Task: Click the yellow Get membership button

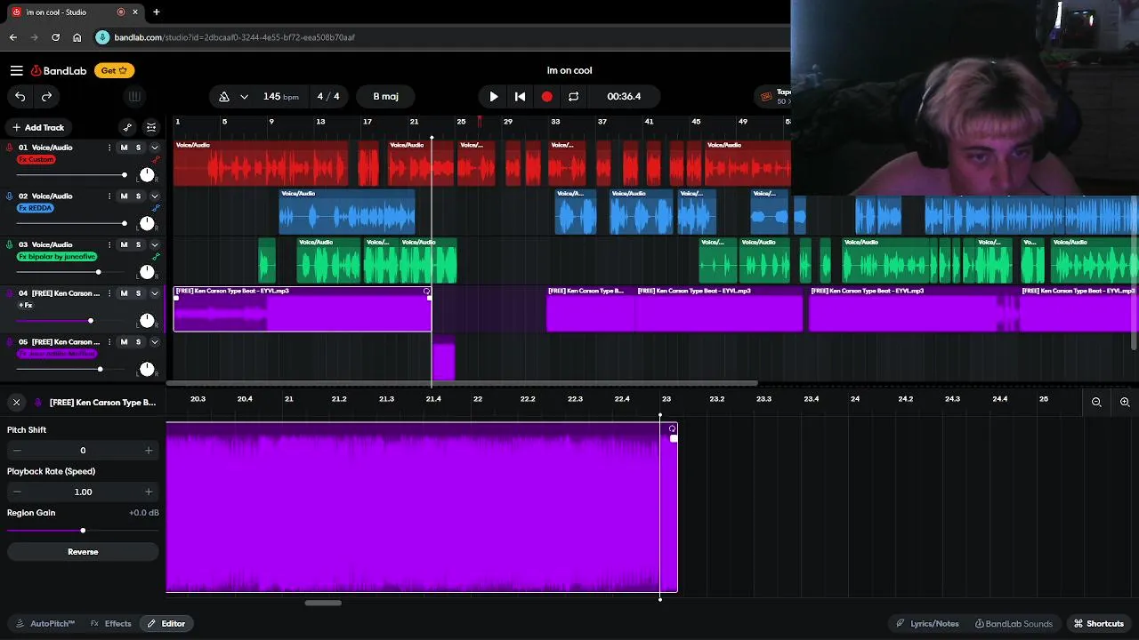Action: tap(115, 70)
